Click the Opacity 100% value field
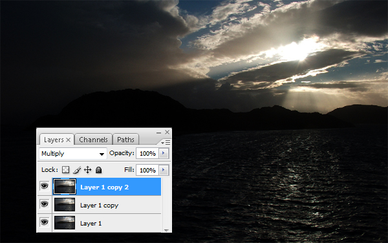Screen dimensions: 388x243 click(147, 154)
